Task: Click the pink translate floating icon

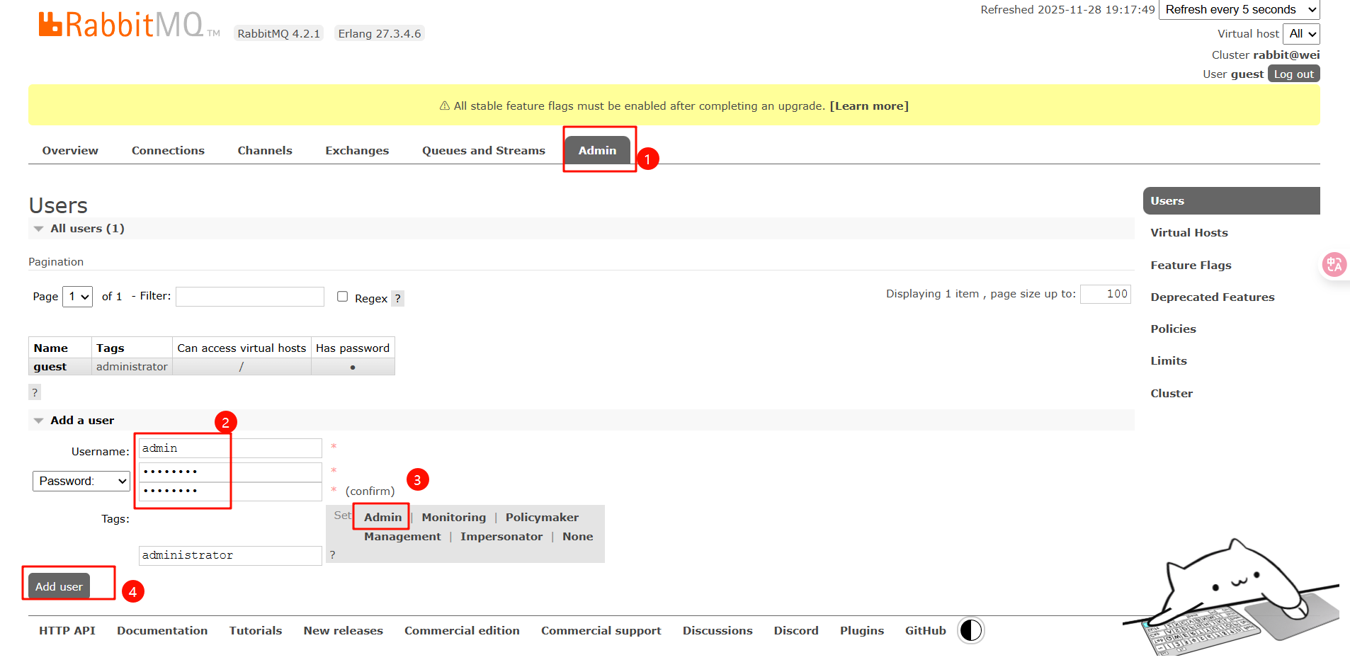Action: (x=1334, y=265)
